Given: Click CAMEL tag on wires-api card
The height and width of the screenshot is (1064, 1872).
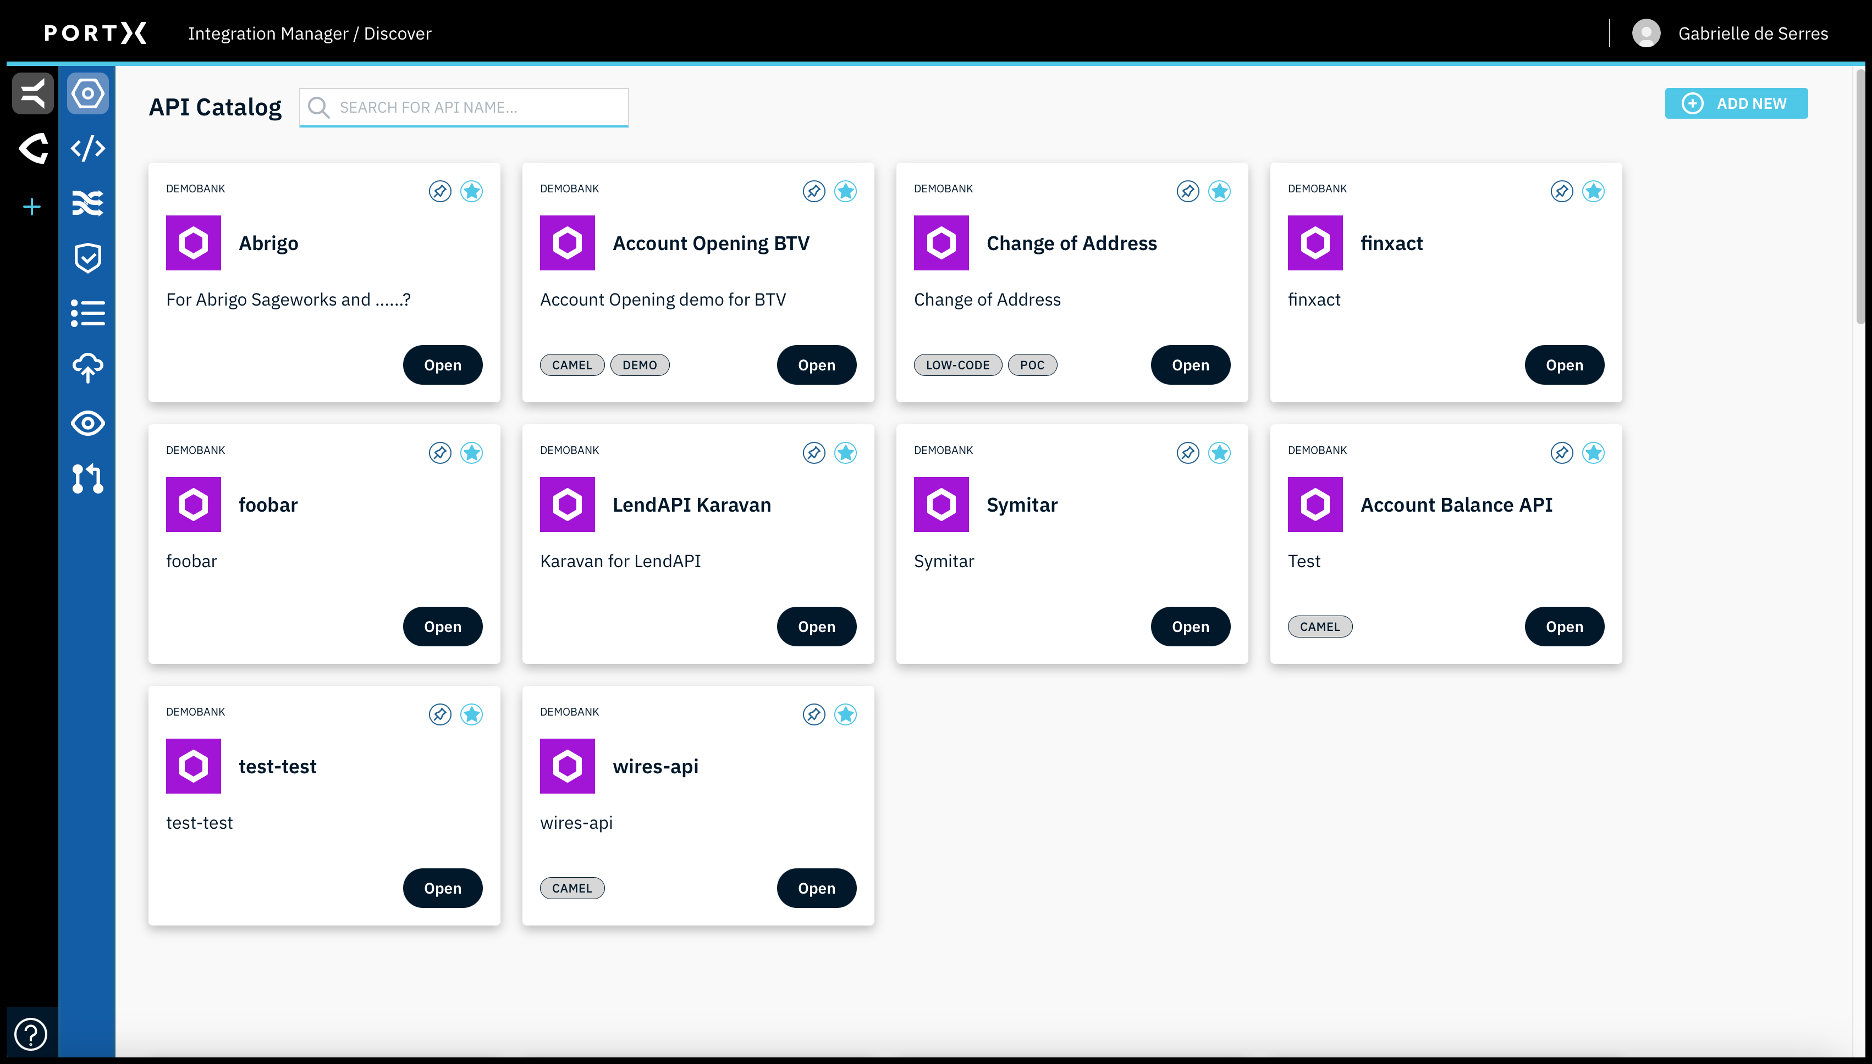Looking at the screenshot, I should point(572,889).
